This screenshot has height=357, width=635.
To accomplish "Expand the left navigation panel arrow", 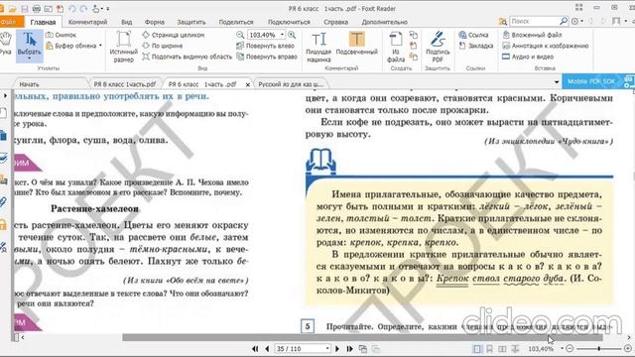I will tap(5, 96).
